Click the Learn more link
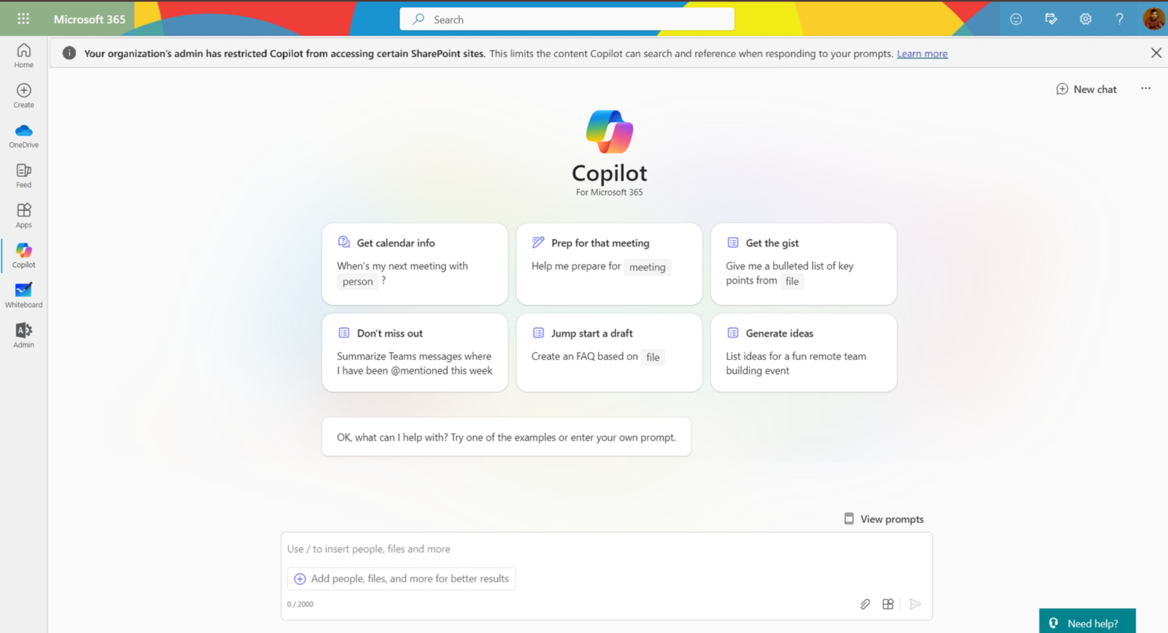The image size is (1168, 633). click(x=922, y=54)
